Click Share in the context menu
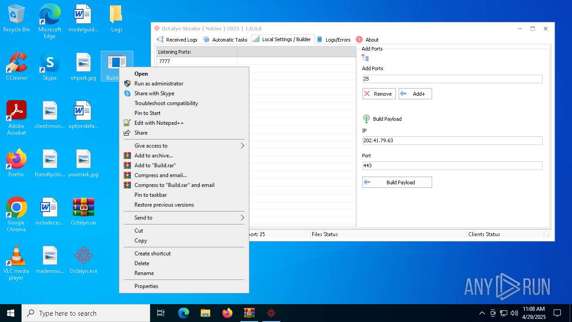The width and height of the screenshot is (572, 322). click(184, 133)
